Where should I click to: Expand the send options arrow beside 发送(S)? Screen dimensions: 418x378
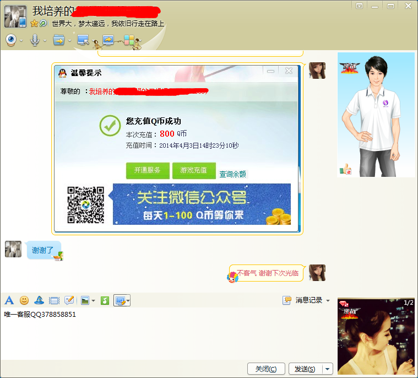pos(328,369)
